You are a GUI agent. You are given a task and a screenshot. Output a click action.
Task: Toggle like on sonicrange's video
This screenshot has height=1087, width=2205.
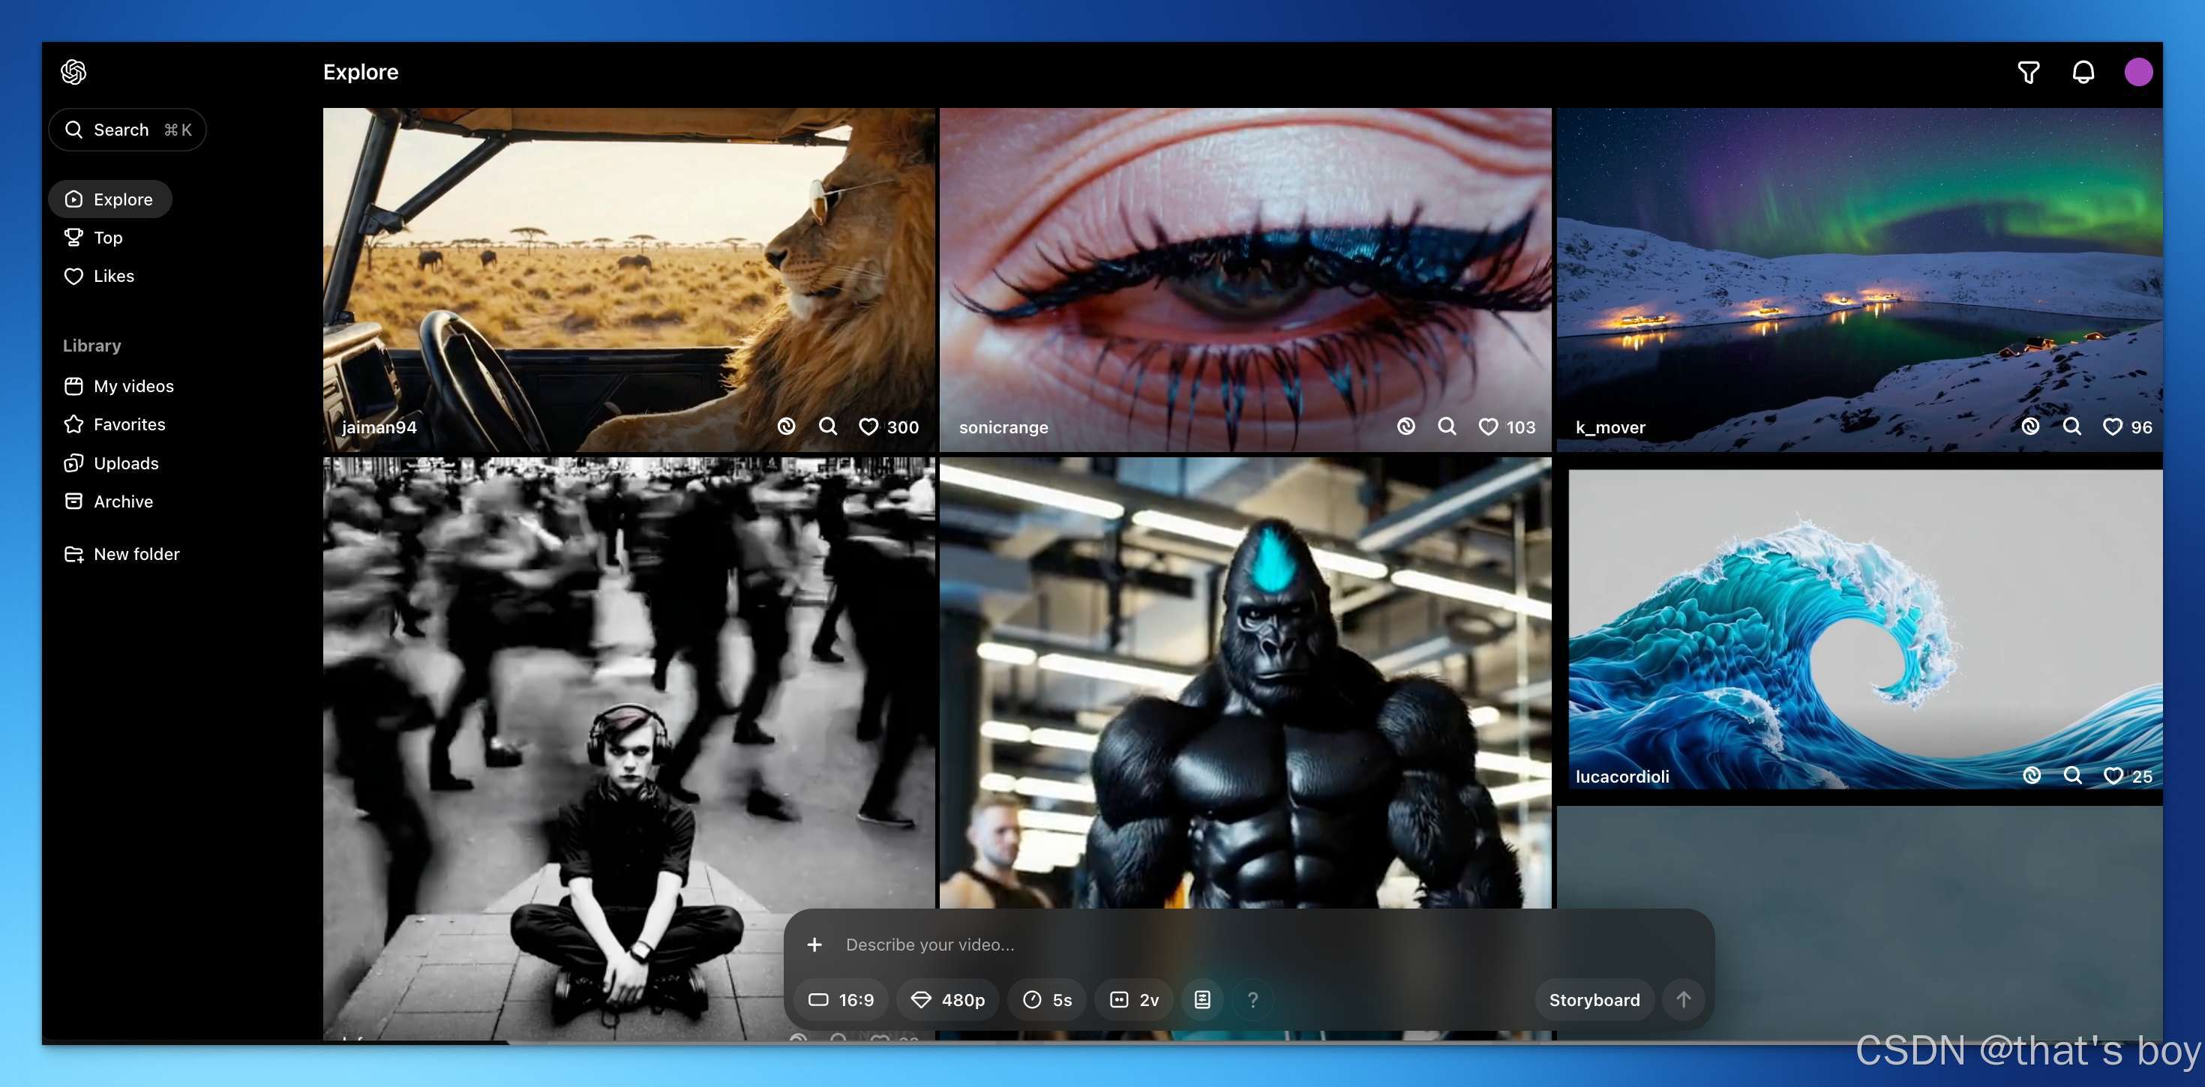(1488, 427)
